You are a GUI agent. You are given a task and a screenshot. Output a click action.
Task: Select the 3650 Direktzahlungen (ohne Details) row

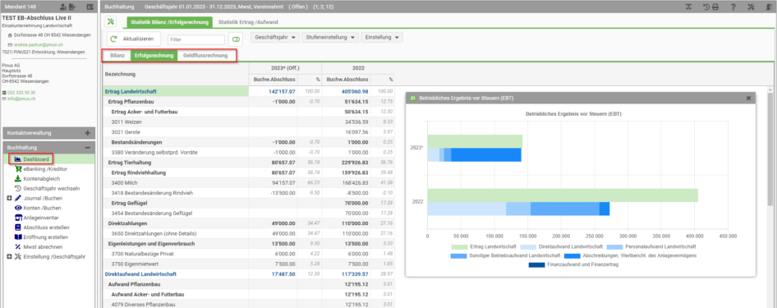(250, 233)
